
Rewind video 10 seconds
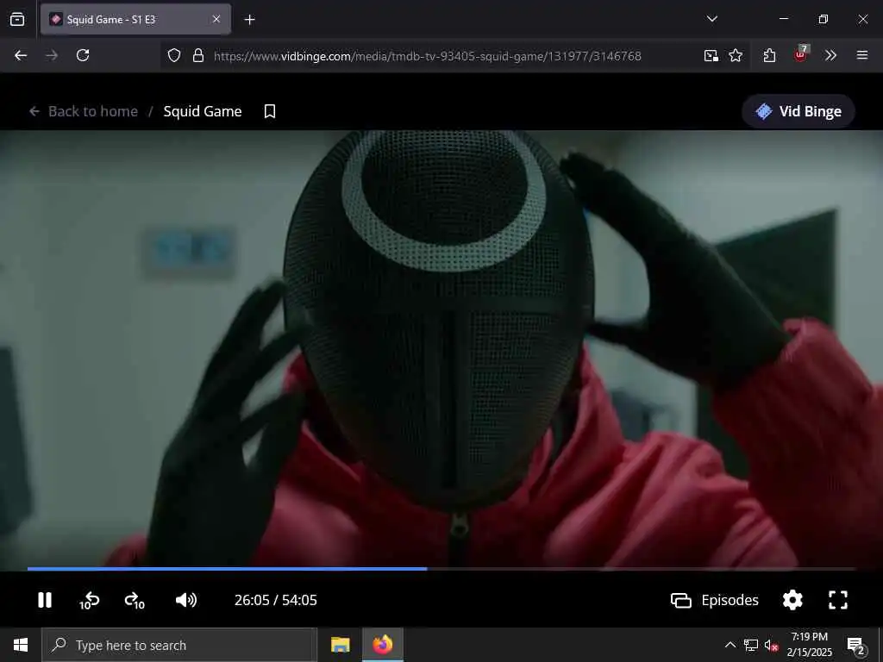(x=89, y=601)
